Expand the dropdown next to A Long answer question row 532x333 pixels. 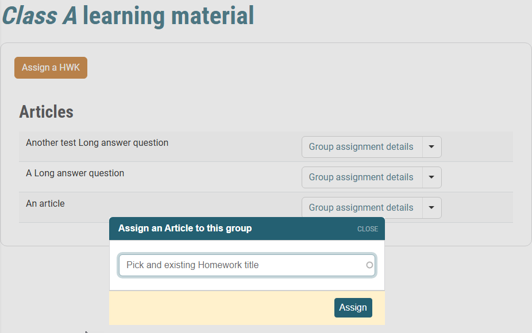pyautogui.click(x=431, y=177)
